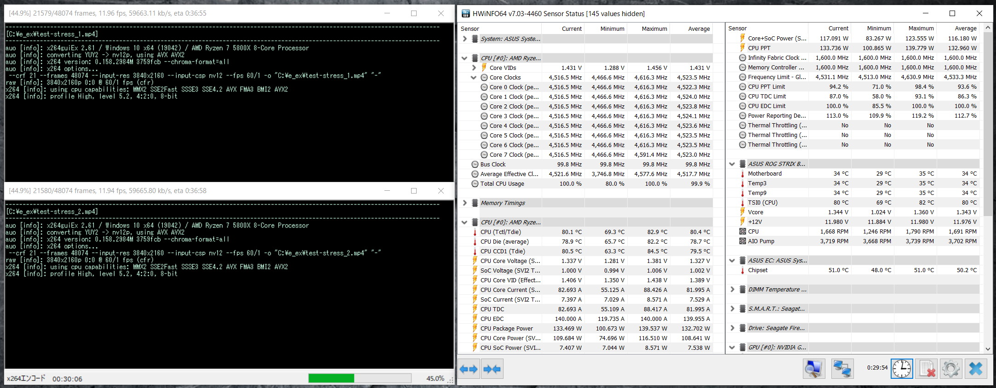The image size is (996, 388).
Task: Minimize the test-stress_2 encoder window
Action: [x=387, y=190]
